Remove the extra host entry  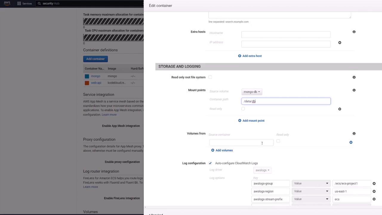(340, 43)
